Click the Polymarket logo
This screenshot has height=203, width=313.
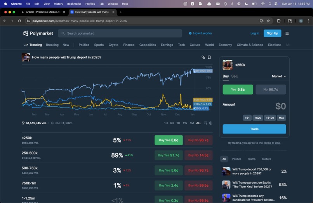click(38, 33)
